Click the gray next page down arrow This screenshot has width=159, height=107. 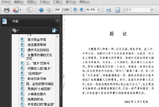click(x=49, y=10)
